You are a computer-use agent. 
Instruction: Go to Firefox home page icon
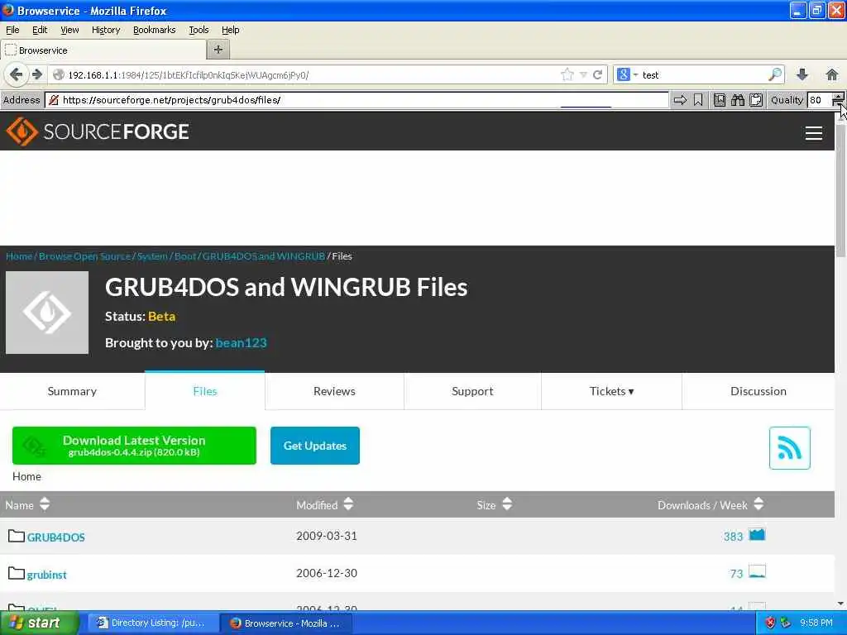832,74
